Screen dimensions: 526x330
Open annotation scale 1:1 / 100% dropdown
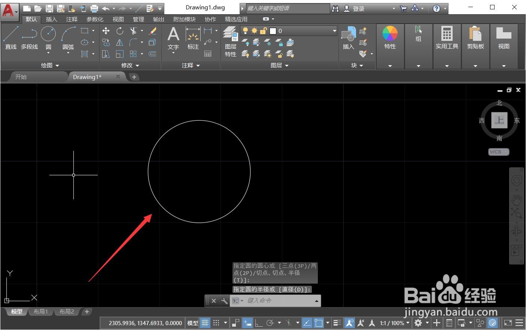tap(395, 323)
